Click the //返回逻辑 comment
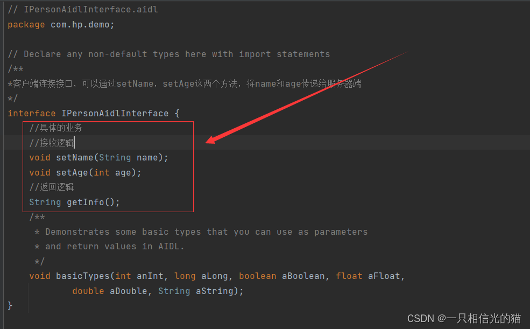This screenshot has width=530, height=329. point(52,187)
